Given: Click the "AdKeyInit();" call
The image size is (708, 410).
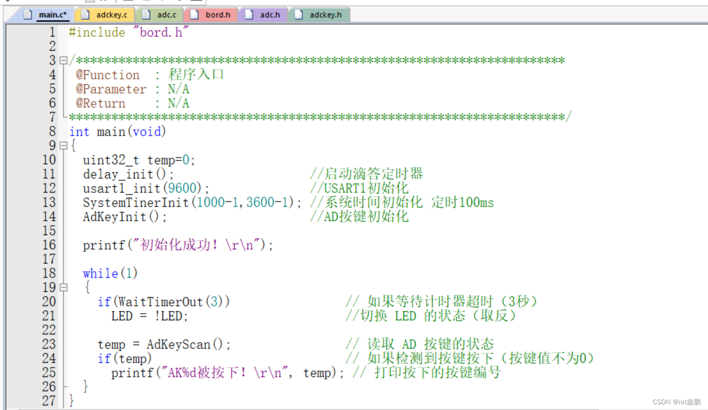Looking at the screenshot, I should [x=125, y=217].
